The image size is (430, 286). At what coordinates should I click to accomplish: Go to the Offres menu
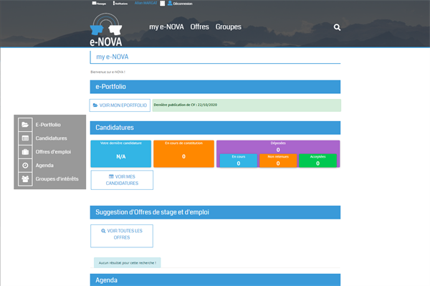click(200, 27)
